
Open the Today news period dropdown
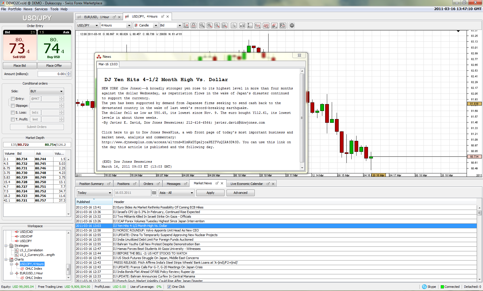pyautogui.click(x=94, y=193)
